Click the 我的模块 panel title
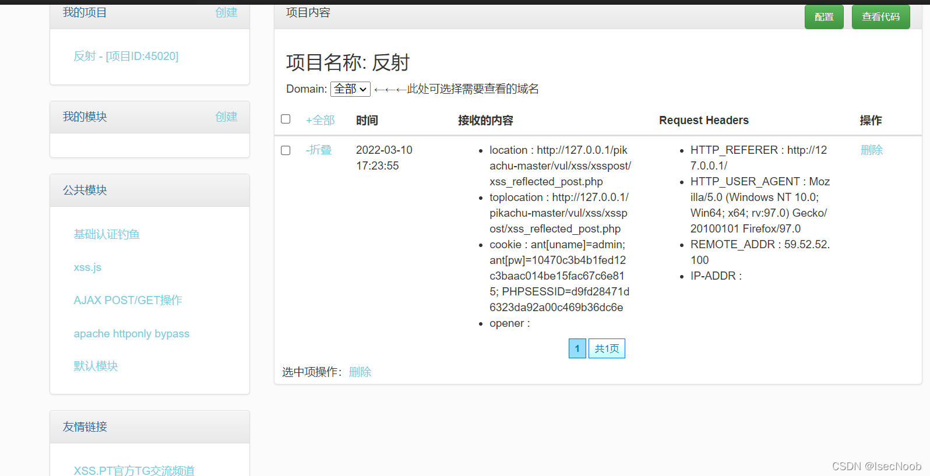 click(x=85, y=117)
